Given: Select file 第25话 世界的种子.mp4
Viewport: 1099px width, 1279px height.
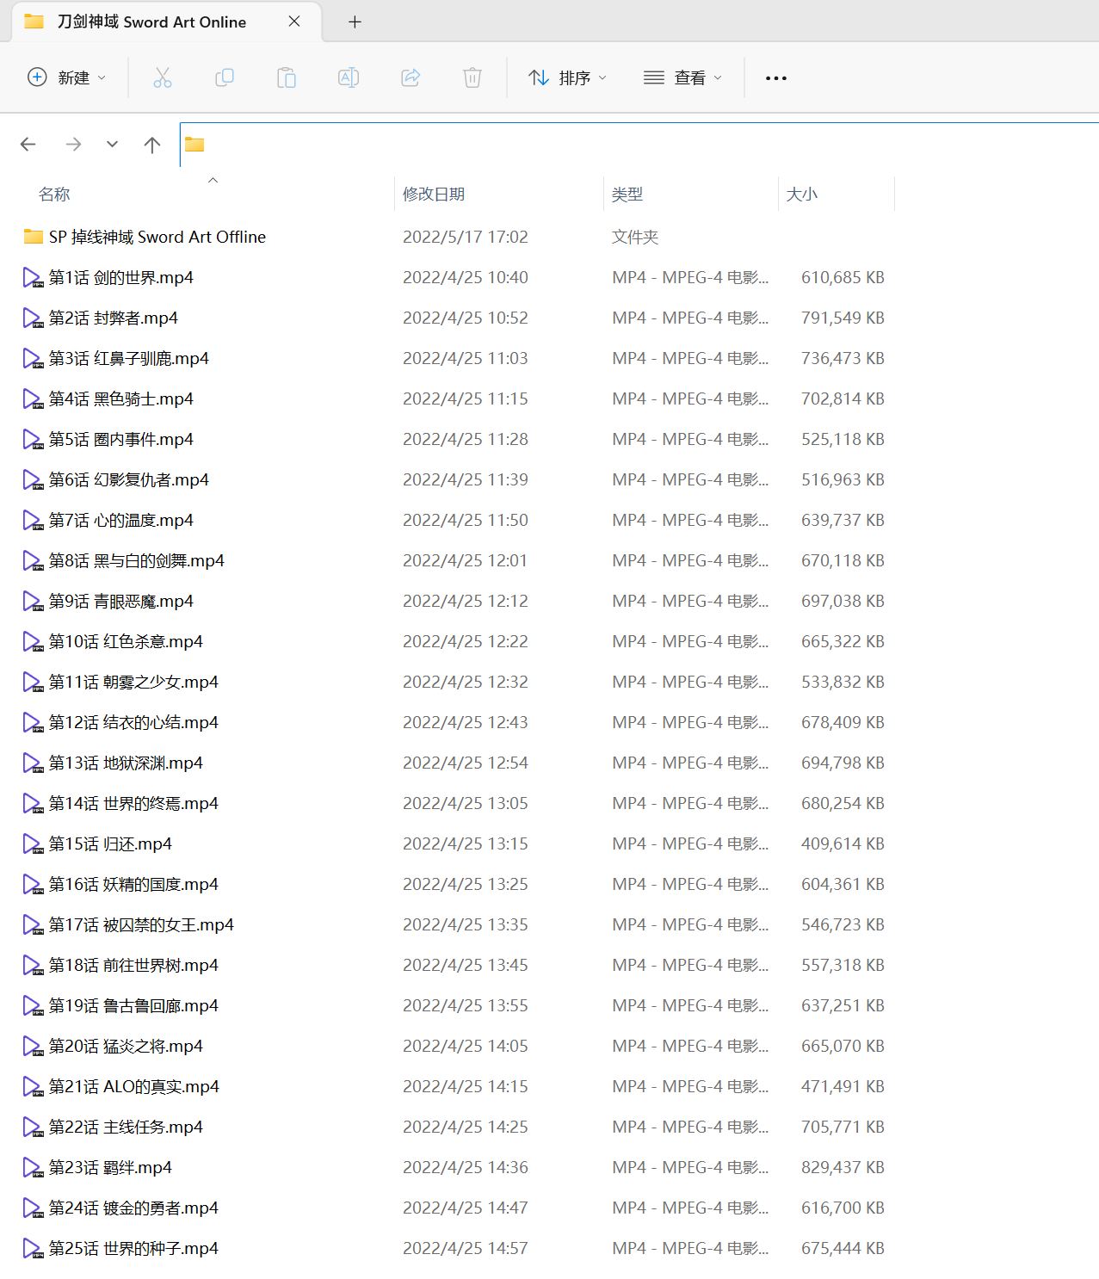Looking at the screenshot, I should (133, 1248).
